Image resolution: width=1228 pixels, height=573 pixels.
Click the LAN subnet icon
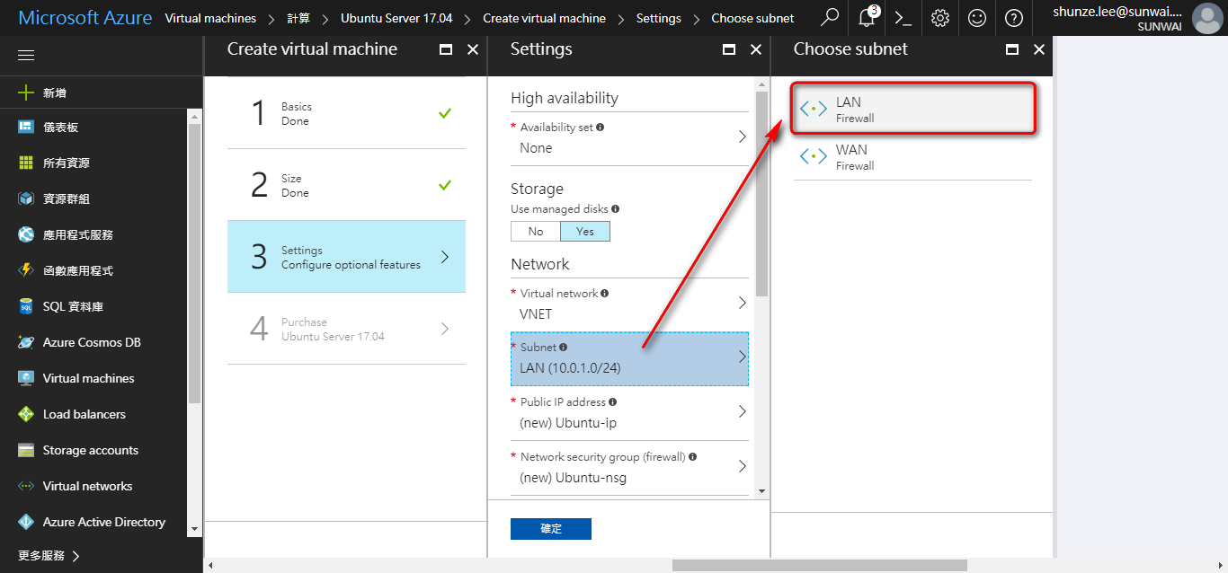[814, 109]
